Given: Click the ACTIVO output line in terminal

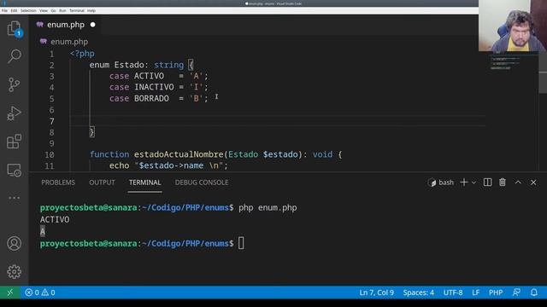Looking at the screenshot, I should pyautogui.click(x=55, y=220).
